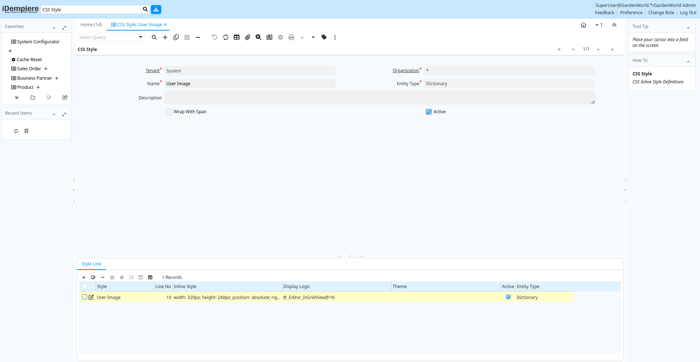Viewport: 700px width, 362px height.
Task: Click into the Description text field
Action: [x=379, y=98]
